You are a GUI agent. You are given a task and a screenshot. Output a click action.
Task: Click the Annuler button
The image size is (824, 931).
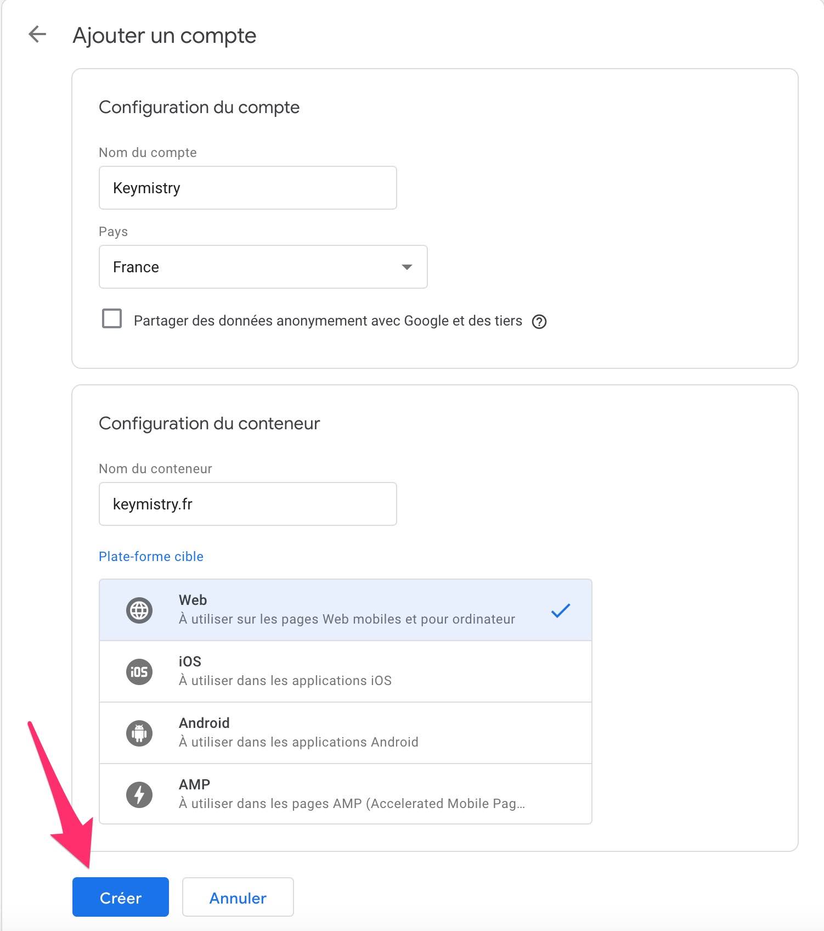tap(238, 898)
